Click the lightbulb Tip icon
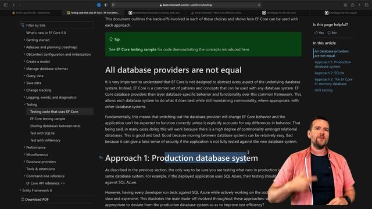Image resolution: width=372 pixels, height=209 pixels. [x=111, y=39]
